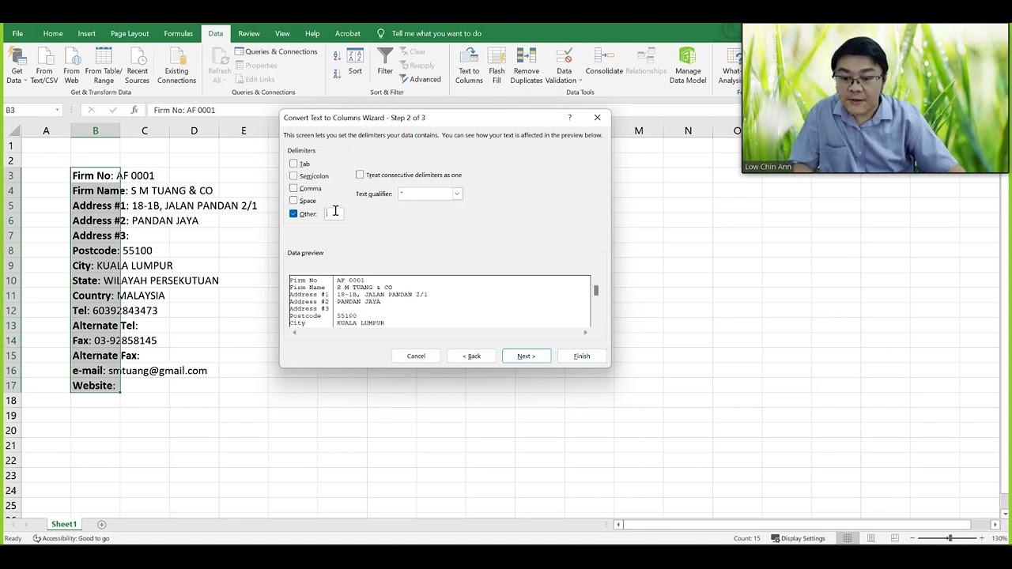The image size is (1012, 569).
Task: Click Tell me what you want to do
Action: tap(436, 33)
